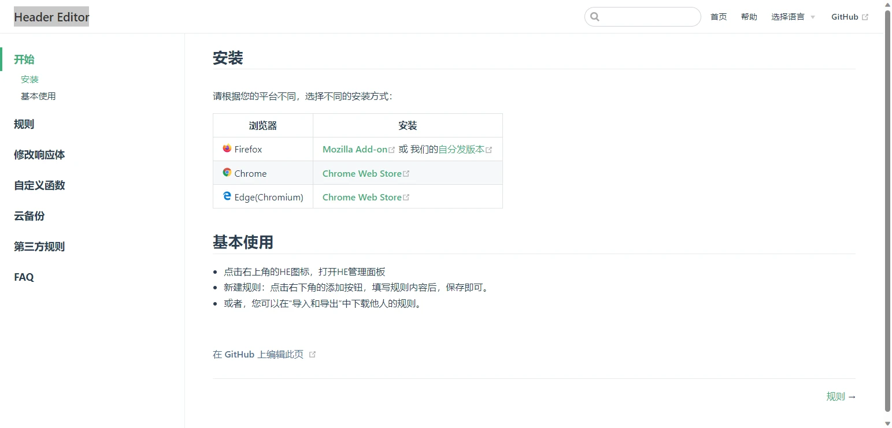Jump to 安装 sidebar sub-item
Image resolution: width=892 pixels, height=428 pixels.
coord(29,80)
